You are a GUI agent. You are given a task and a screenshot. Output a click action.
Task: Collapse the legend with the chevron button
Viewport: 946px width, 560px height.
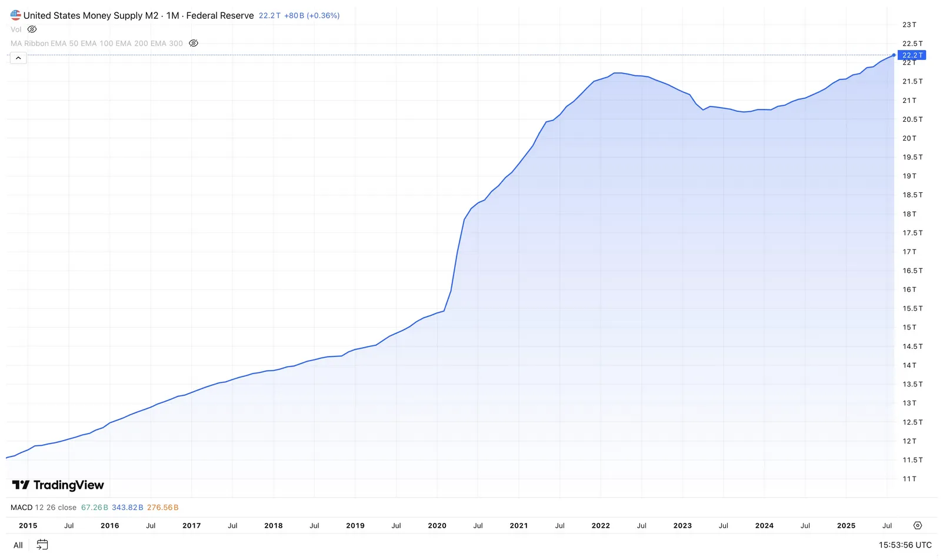coord(18,58)
